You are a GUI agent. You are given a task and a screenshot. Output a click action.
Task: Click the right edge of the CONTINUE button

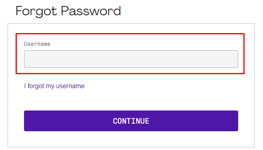coord(235,121)
